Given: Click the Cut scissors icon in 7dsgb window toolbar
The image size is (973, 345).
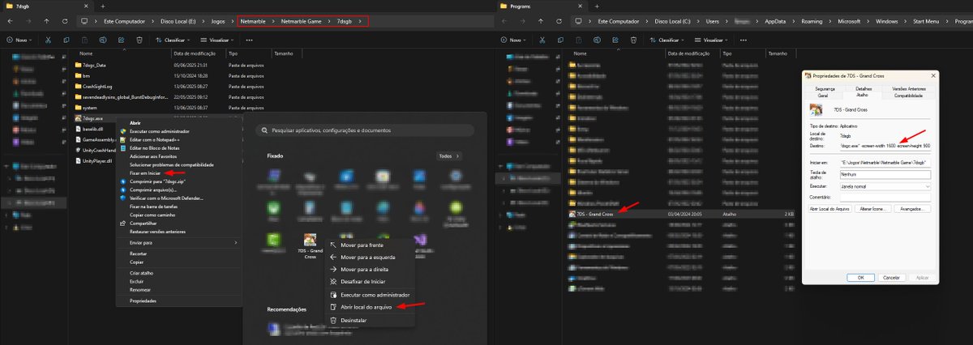Looking at the screenshot, I should click(48, 39).
